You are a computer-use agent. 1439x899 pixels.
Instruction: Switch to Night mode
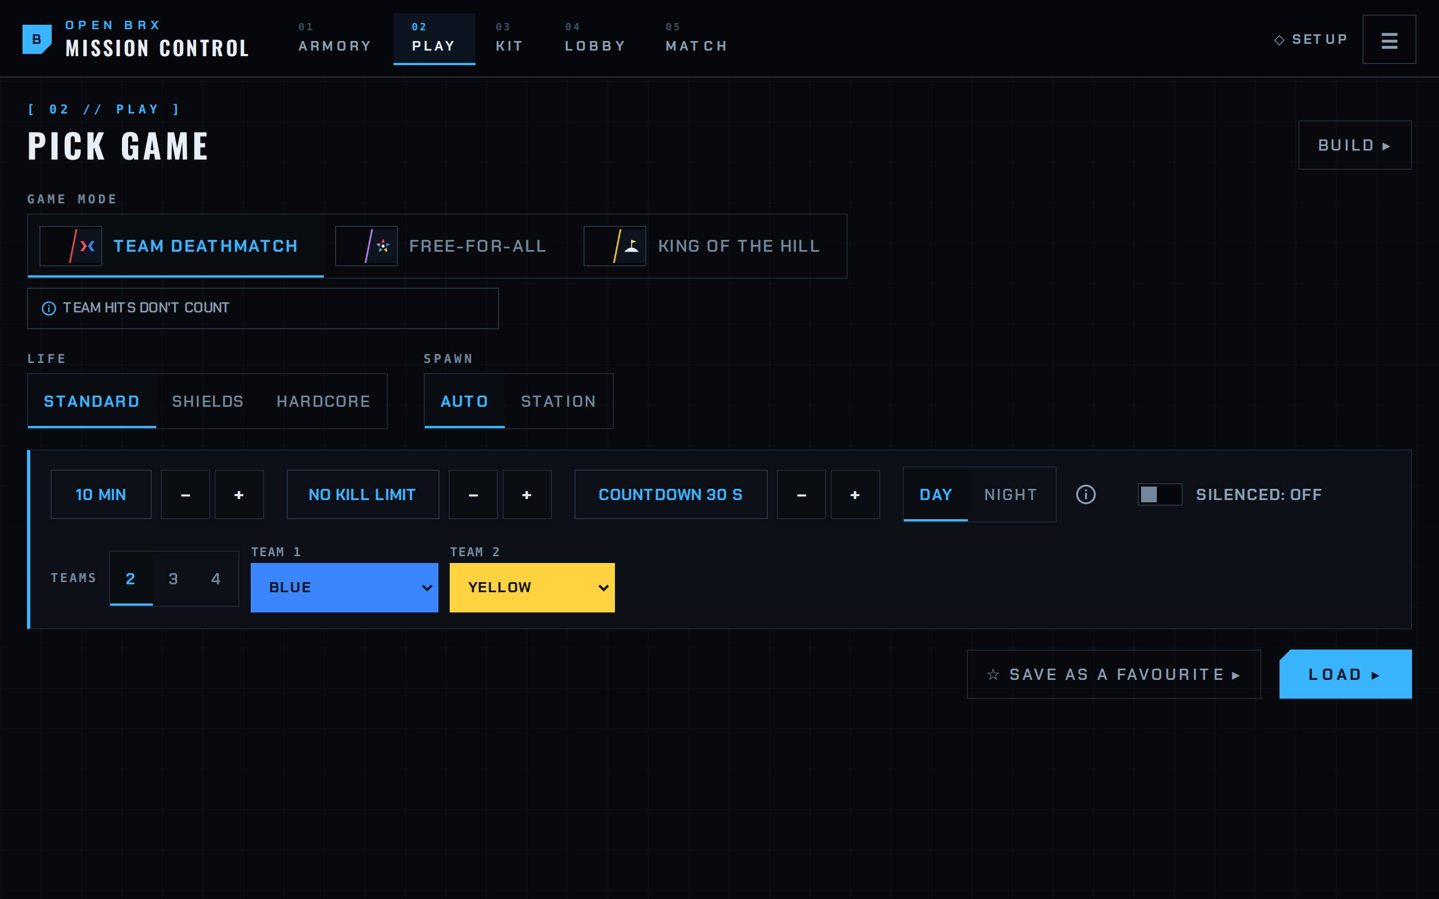pos(1011,494)
